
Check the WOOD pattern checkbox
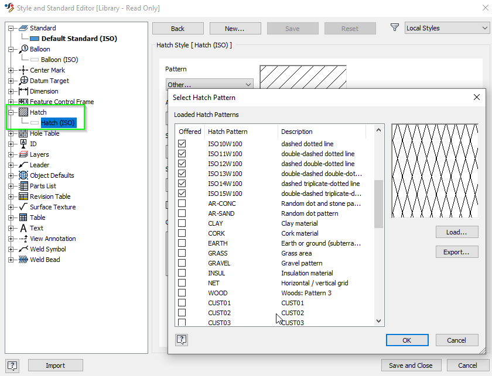pyautogui.click(x=182, y=293)
